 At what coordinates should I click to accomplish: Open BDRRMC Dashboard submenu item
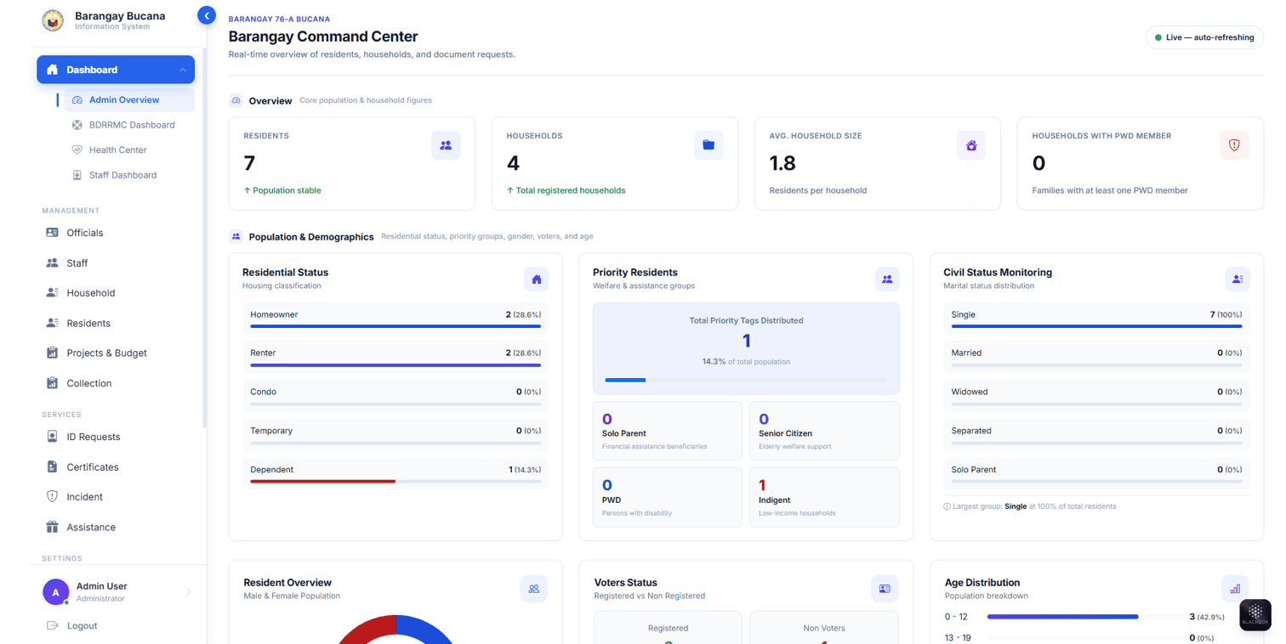pyautogui.click(x=129, y=125)
